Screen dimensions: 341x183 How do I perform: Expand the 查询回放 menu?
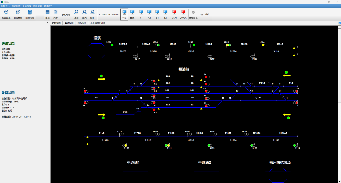(x=27, y=6)
